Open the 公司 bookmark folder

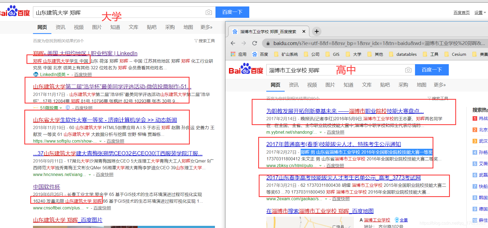point(311,54)
